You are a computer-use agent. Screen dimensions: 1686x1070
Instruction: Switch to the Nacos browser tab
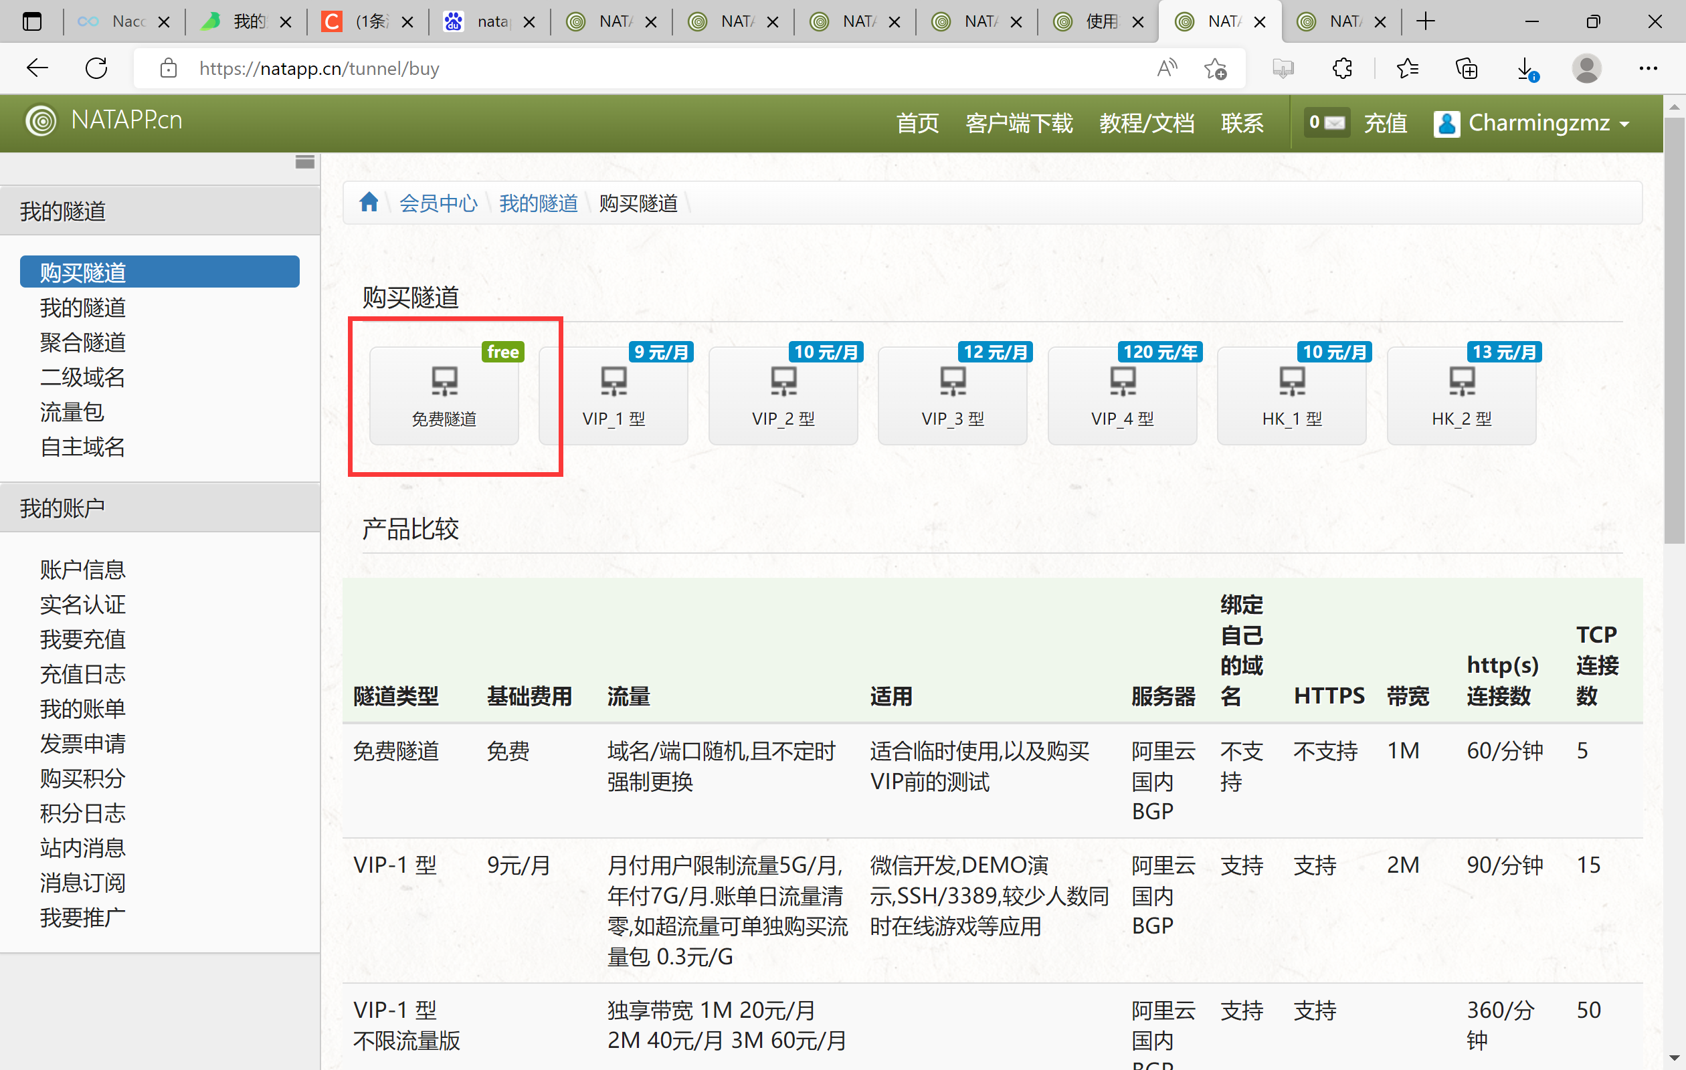(x=124, y=21)
